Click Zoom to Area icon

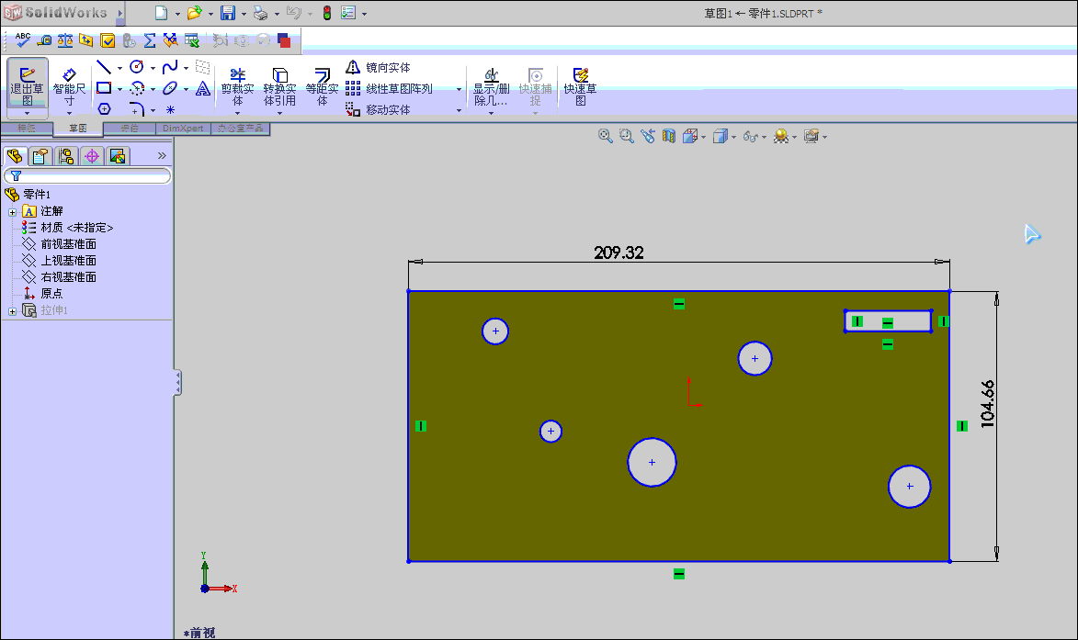pos(627,136)
